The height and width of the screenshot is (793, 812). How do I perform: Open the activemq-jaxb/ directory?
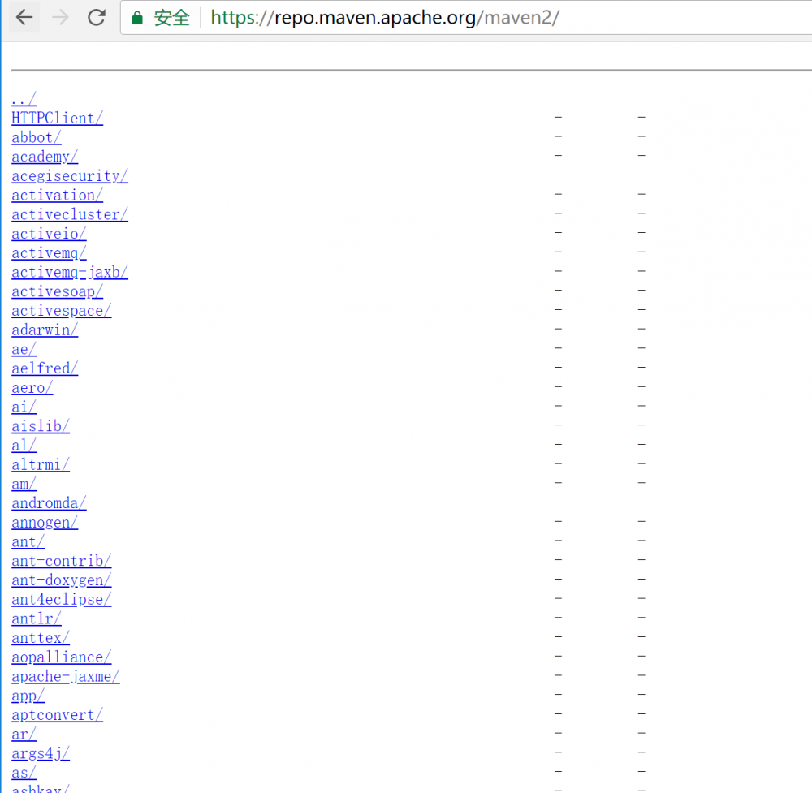[69, 272]
